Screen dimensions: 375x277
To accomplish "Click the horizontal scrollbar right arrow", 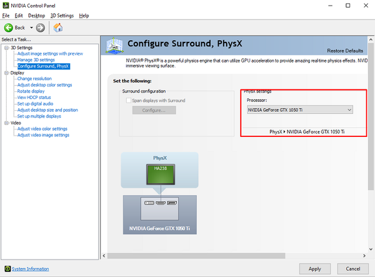I will point(364,256).
